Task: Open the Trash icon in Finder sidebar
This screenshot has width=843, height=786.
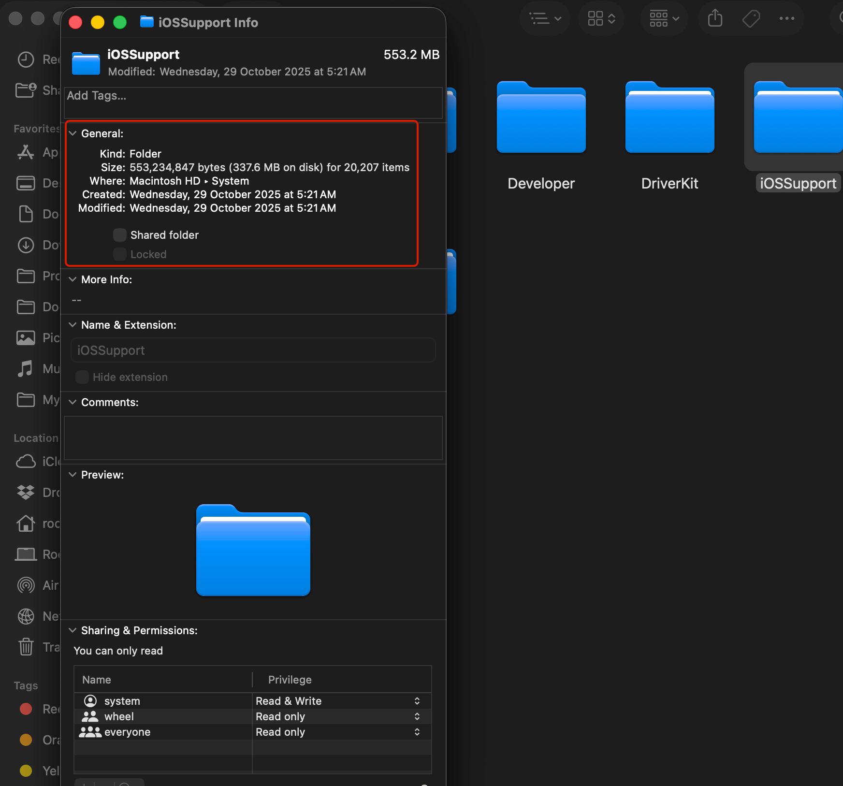Action: (x=26, y=647)
